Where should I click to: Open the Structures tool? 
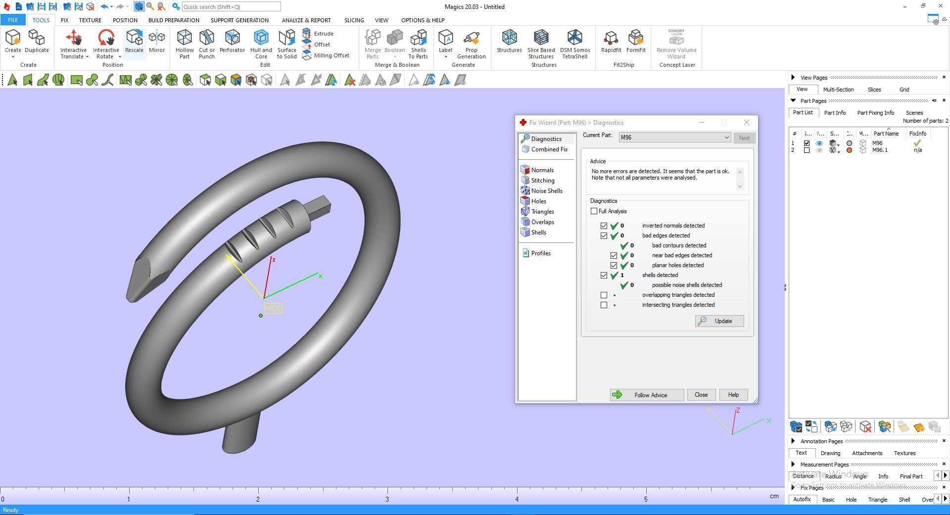pos(509,41)
